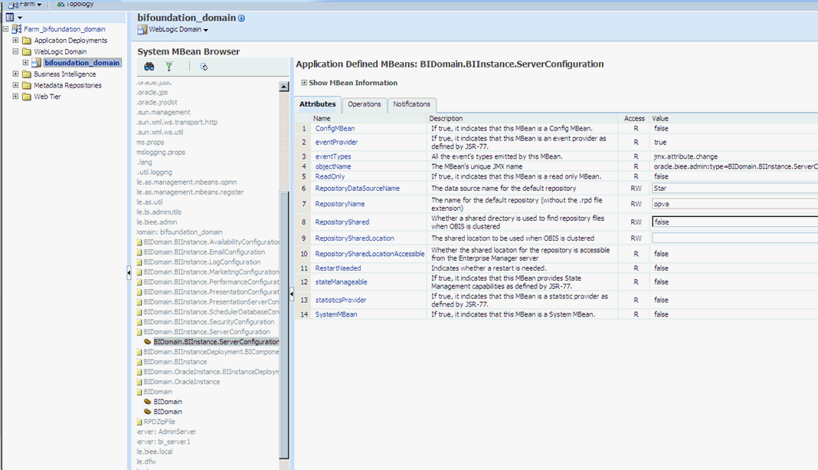The width and height of the screenshot is (818, 470).
Task: Click the Web Tier folder icon
Action: click(27, 97)
